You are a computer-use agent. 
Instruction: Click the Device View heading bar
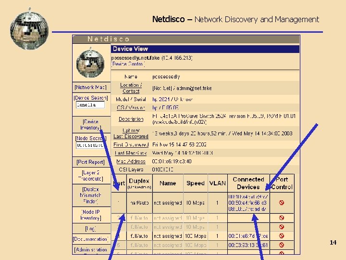(x=205, y=49)
